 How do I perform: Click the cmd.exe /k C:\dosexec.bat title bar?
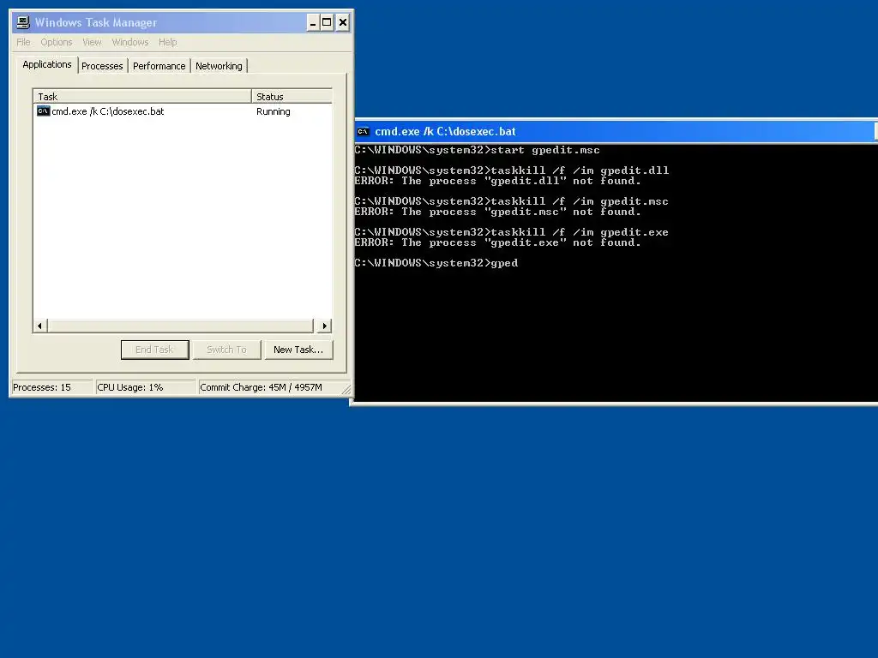[616, 131]
